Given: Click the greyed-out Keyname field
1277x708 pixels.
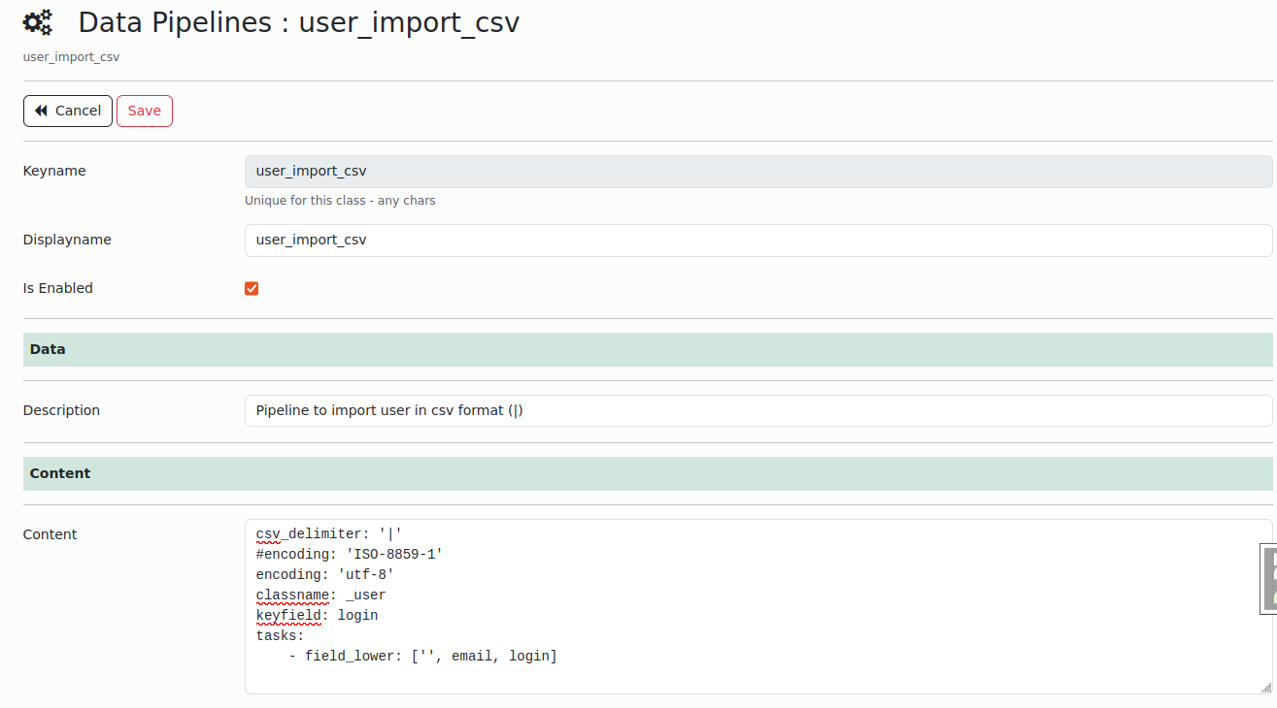Looking at the screenshot, I should [757, 172].
